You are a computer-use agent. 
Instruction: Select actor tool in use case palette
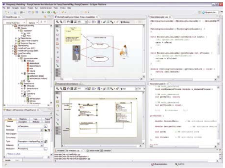[57, 39]
